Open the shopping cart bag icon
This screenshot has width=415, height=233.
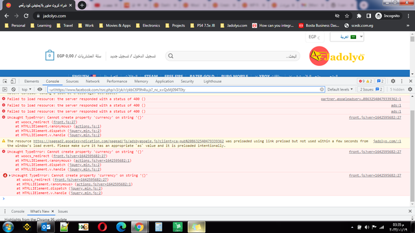[x=49, y=56]
